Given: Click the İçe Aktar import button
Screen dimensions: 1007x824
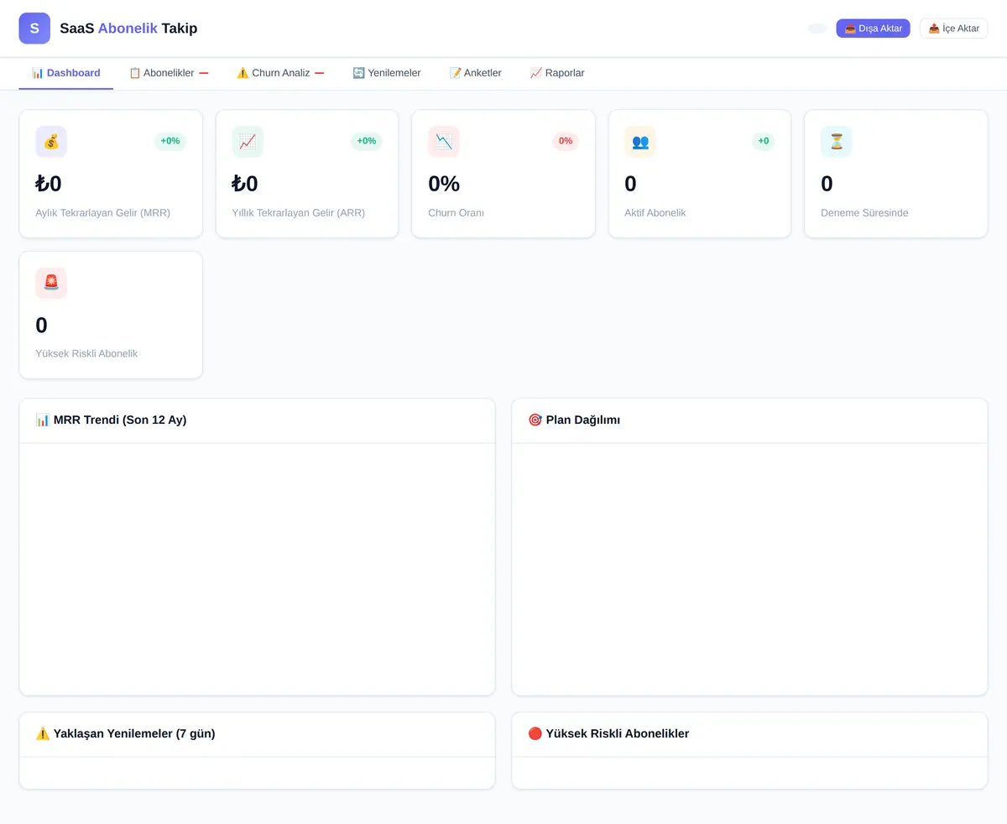Looking at the screenshot, I should (x=953, y=29).
